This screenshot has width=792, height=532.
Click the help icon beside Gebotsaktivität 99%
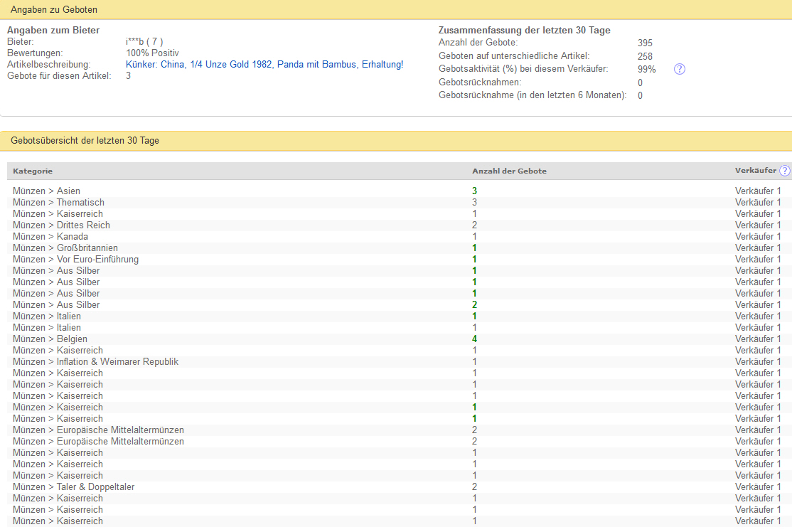point(679,69)
